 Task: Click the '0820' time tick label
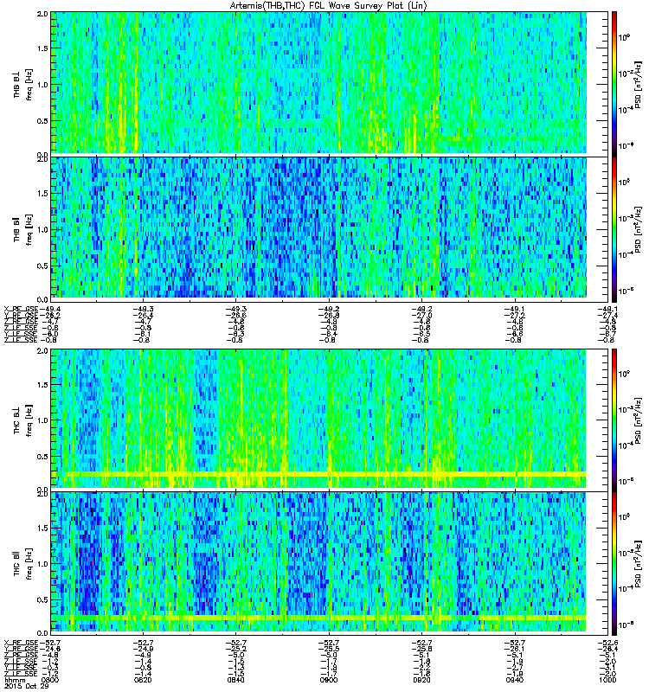point(143,680)
